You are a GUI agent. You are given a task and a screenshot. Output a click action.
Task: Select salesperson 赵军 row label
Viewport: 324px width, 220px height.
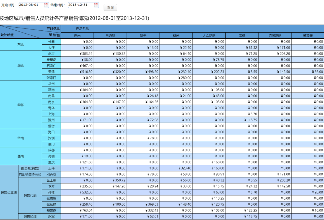(51, 216)
